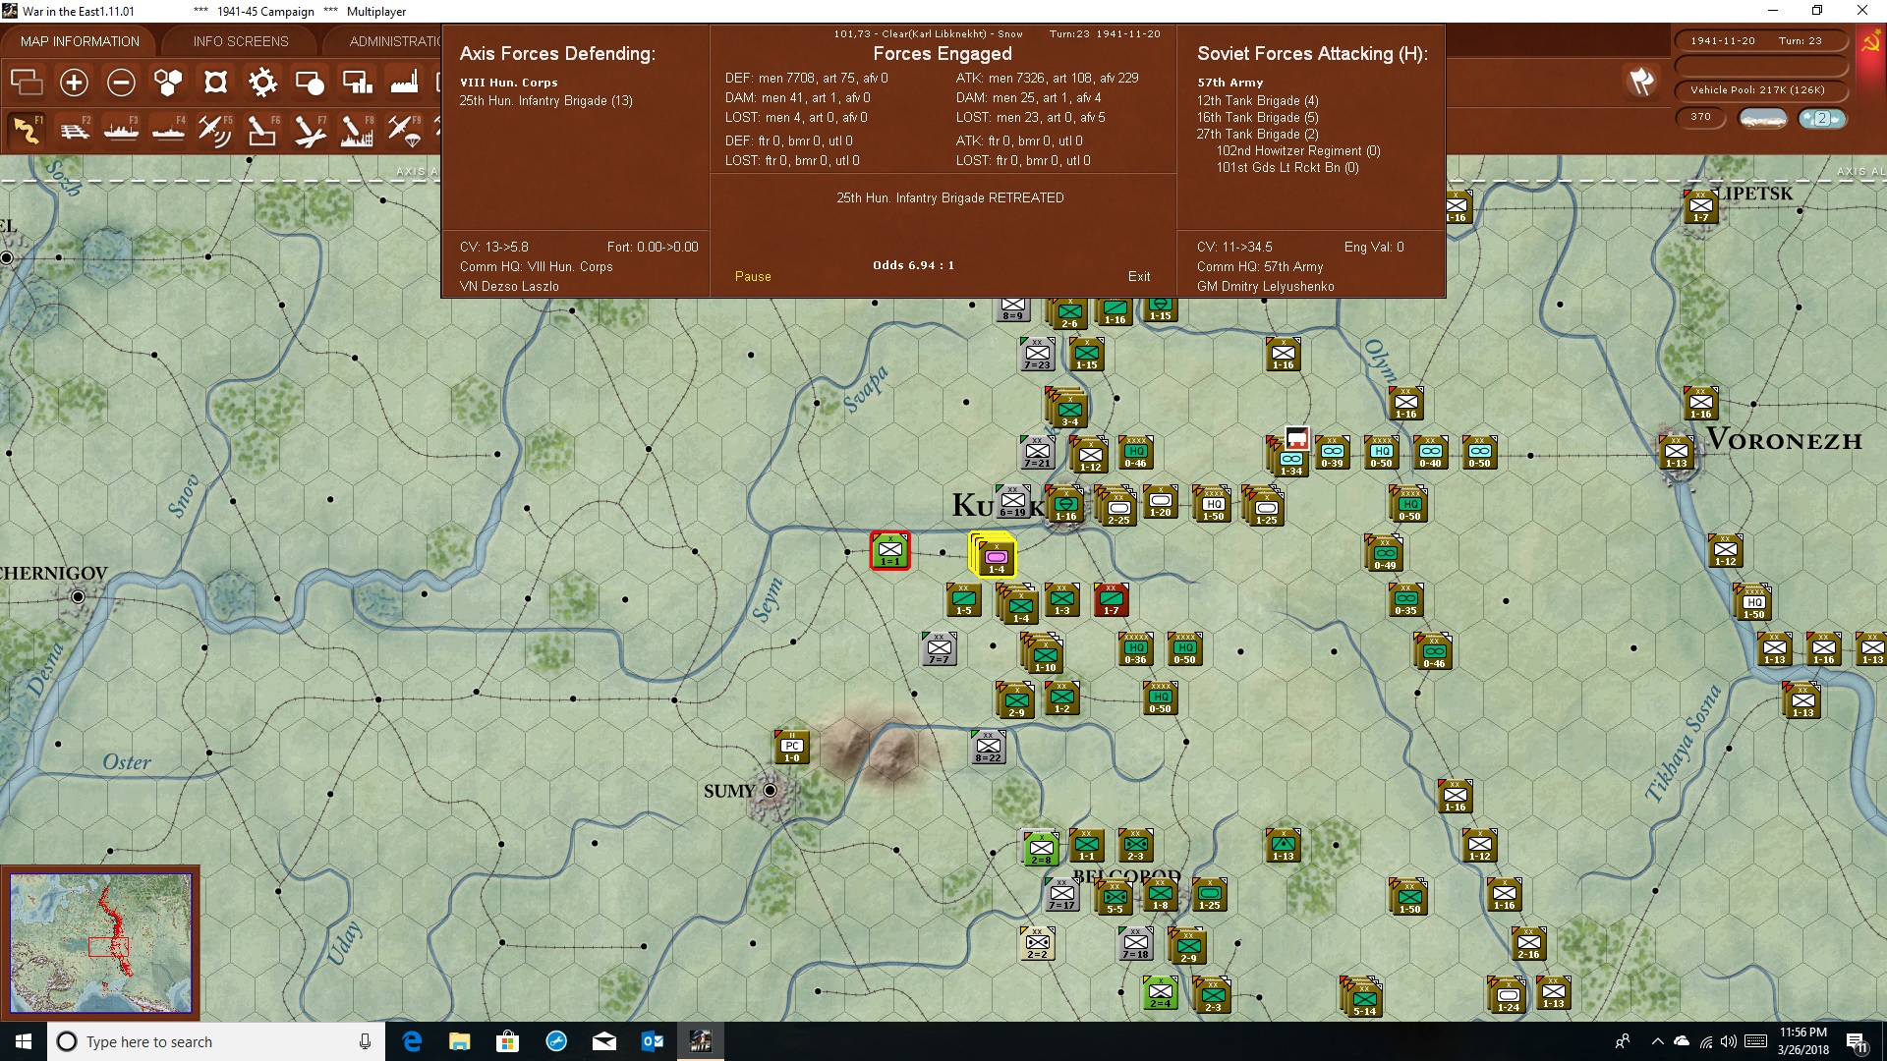Click the 12th Tank Brigade entry
This screenshot has height=1061, width=1887.
coord(1257,100)
